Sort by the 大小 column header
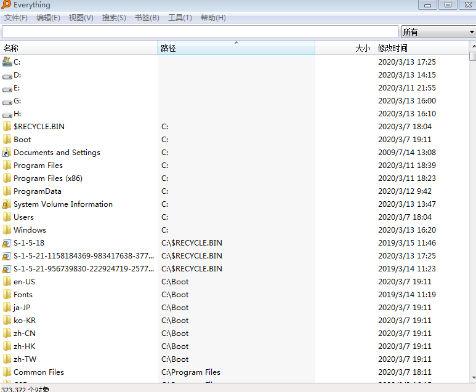The image size is (476, 392). (x=345, y=48)
